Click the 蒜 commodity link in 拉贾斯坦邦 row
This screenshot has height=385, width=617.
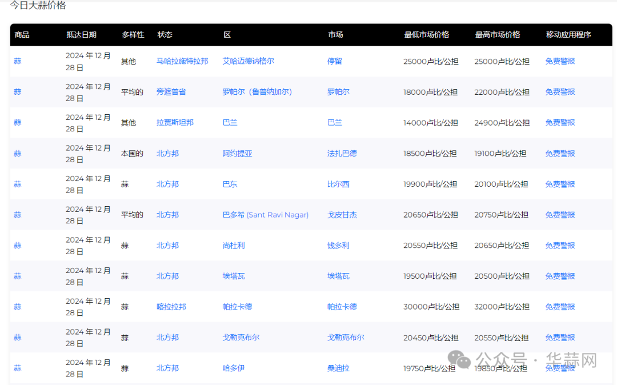[17, 123]
